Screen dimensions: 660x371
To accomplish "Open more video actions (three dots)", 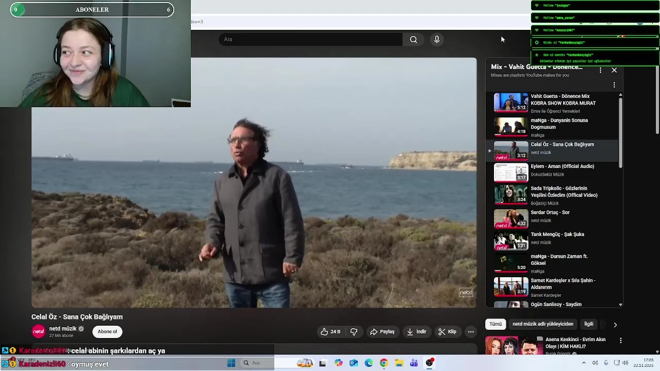I will point(471,332).
